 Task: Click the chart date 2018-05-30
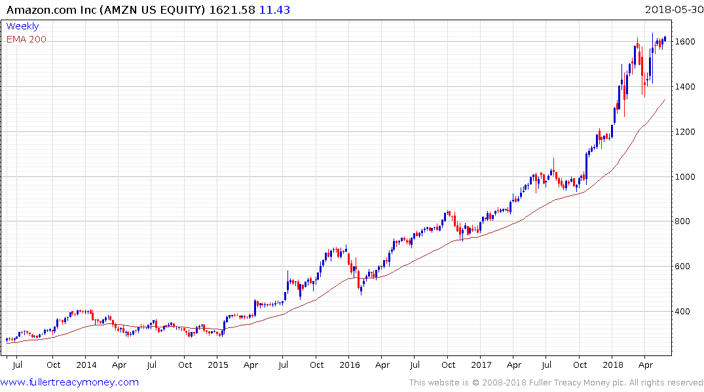point(674,10)
